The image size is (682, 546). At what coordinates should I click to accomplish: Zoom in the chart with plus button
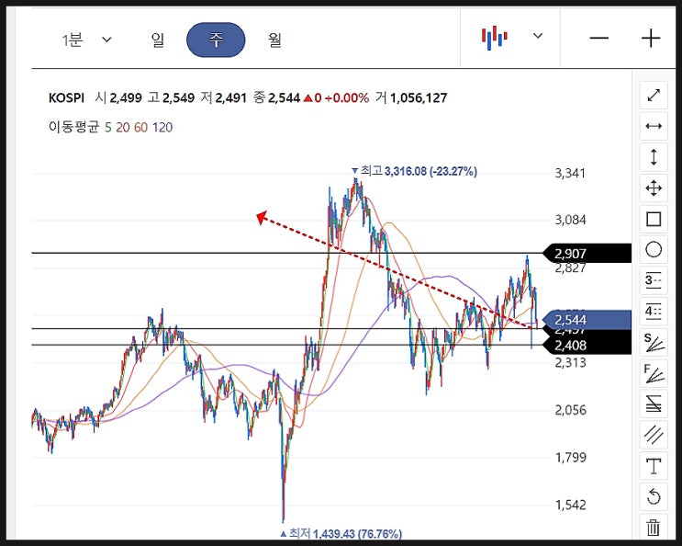pos(651,39)
